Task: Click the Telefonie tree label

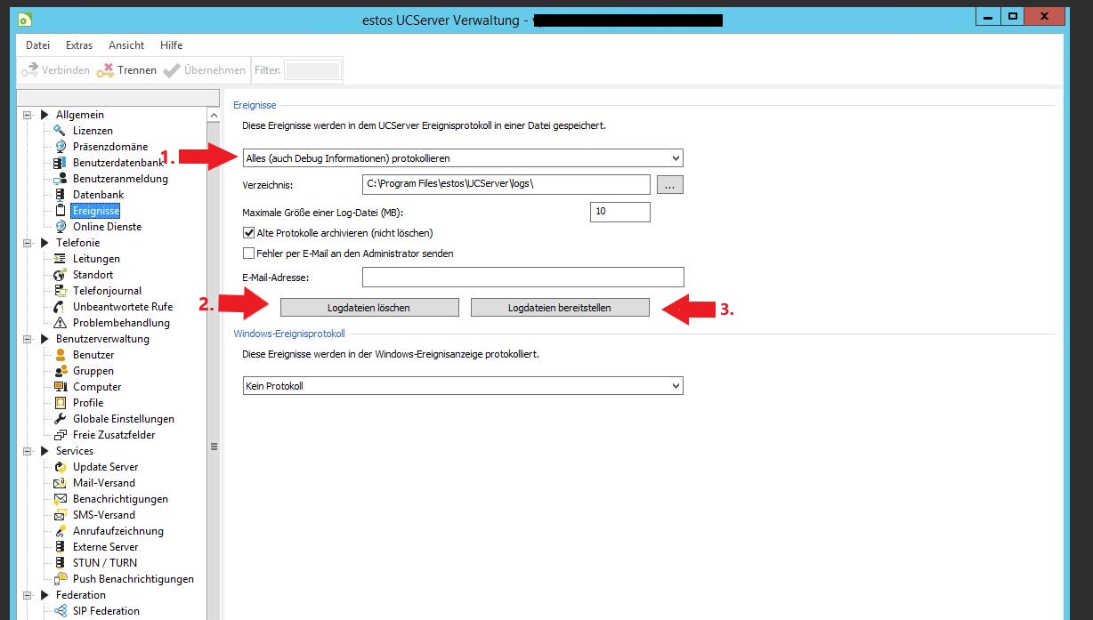Action: coord(77,243)
